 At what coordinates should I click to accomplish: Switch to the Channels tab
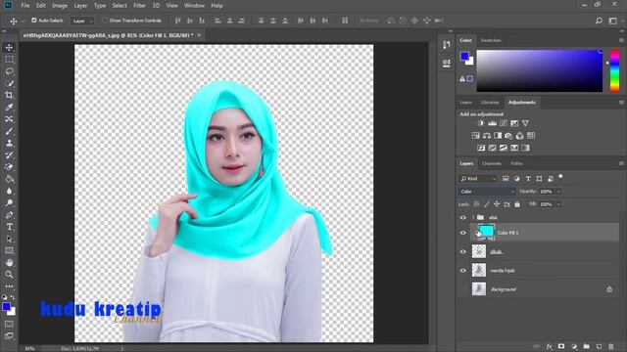pyautogui.click(x=492, y=163)
